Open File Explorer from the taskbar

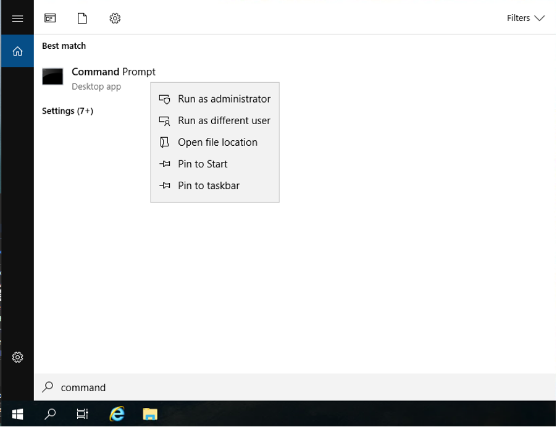point(148,414)
